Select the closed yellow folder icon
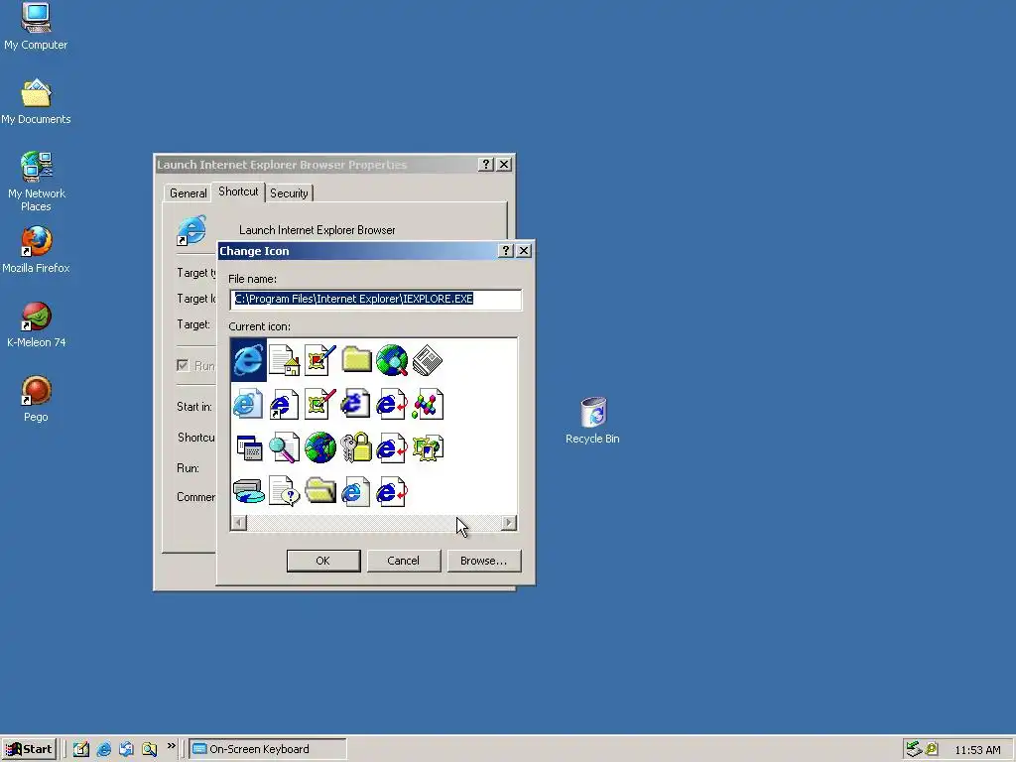This screenshot has height=762, width=1016. pyautogui.click(x=356, y=359)
